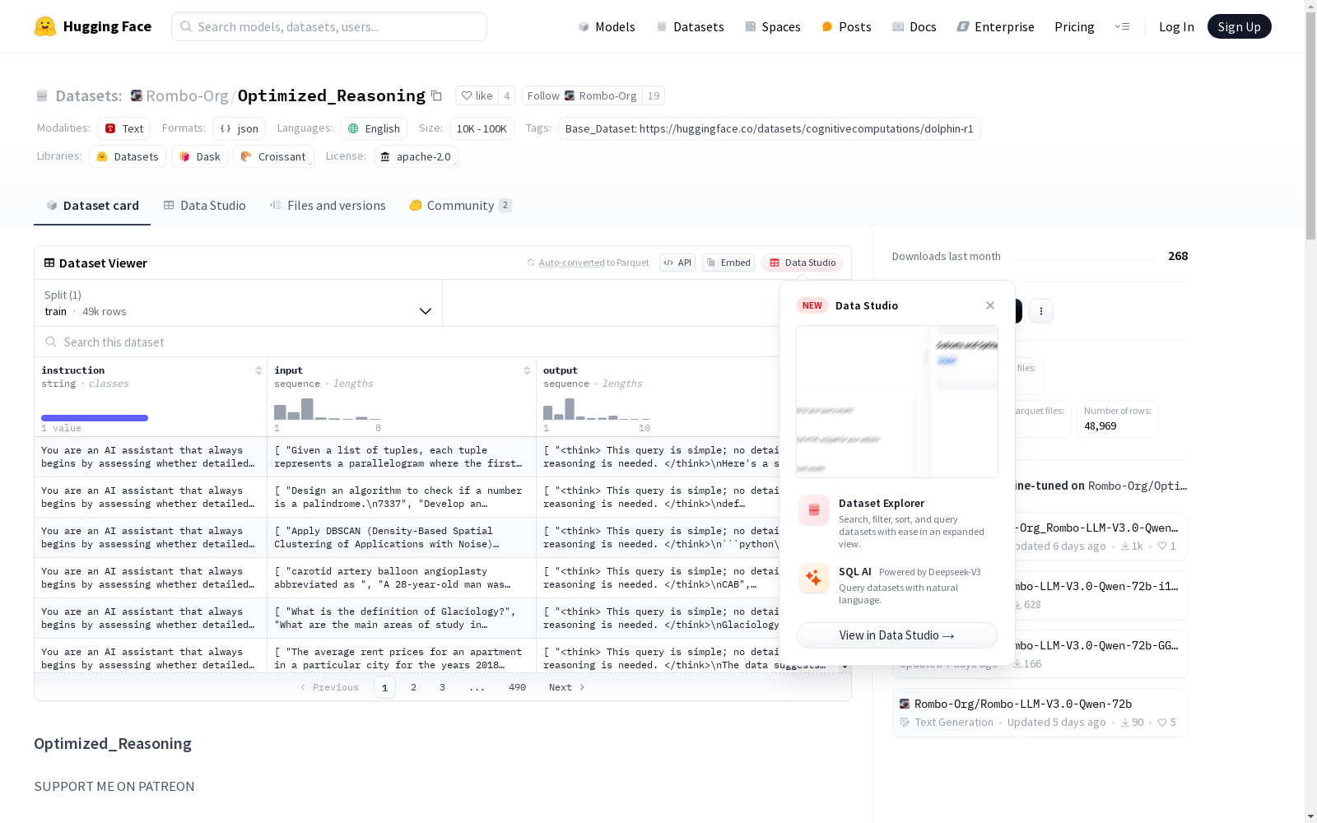Open Spaces in the top navigation
The height and width of the screenshot is (823, 1317).
[773, 26]
